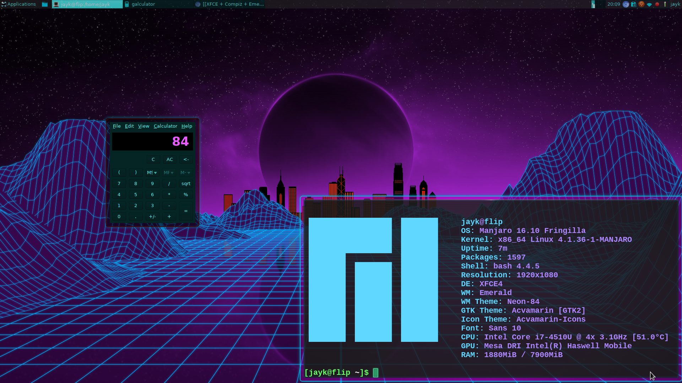Switch to the jayk@flip terminal taskbar entry
The image size is (682, 383).
click(x=87, y=4)
